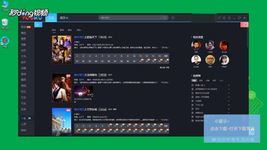The width and height of the screenshot is (267, 150).
Task: Open 音乐 in the left sidebar
Action: pos(24,62)
